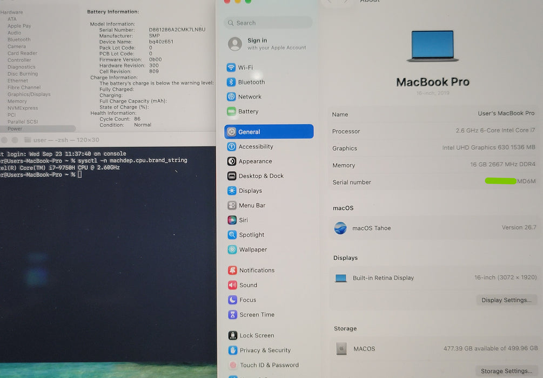Click the i7-9750H CPU output line
543x378 pixels.
pos(59,167)
